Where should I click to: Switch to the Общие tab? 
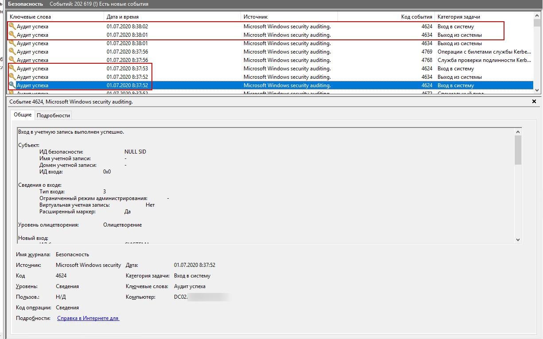coord(23,115)
